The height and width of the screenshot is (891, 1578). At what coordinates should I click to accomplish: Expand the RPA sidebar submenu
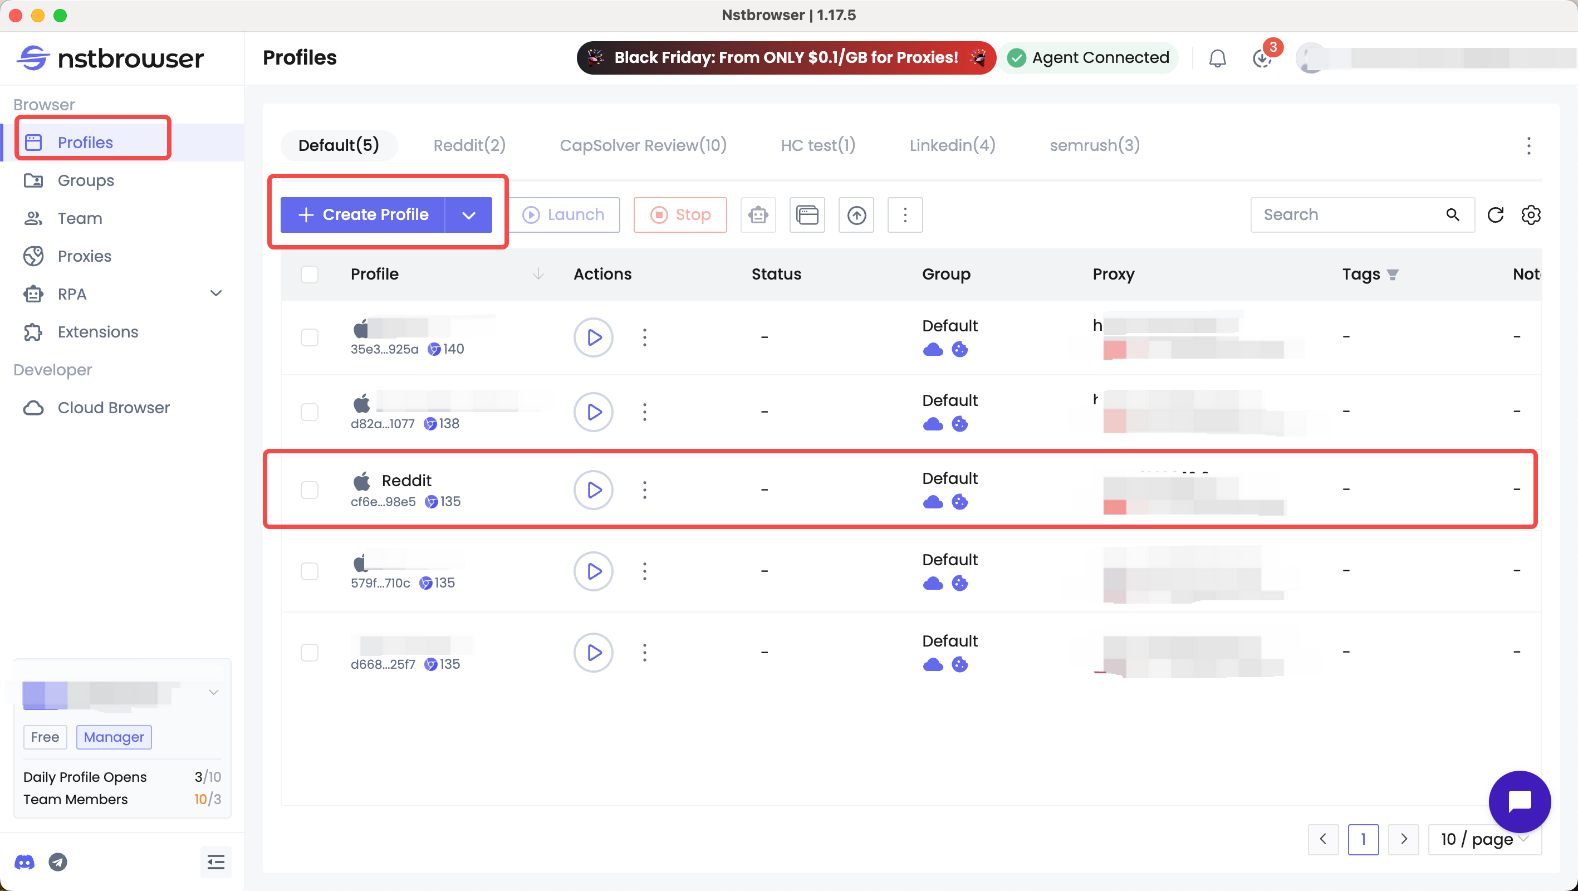pos(215,293)
